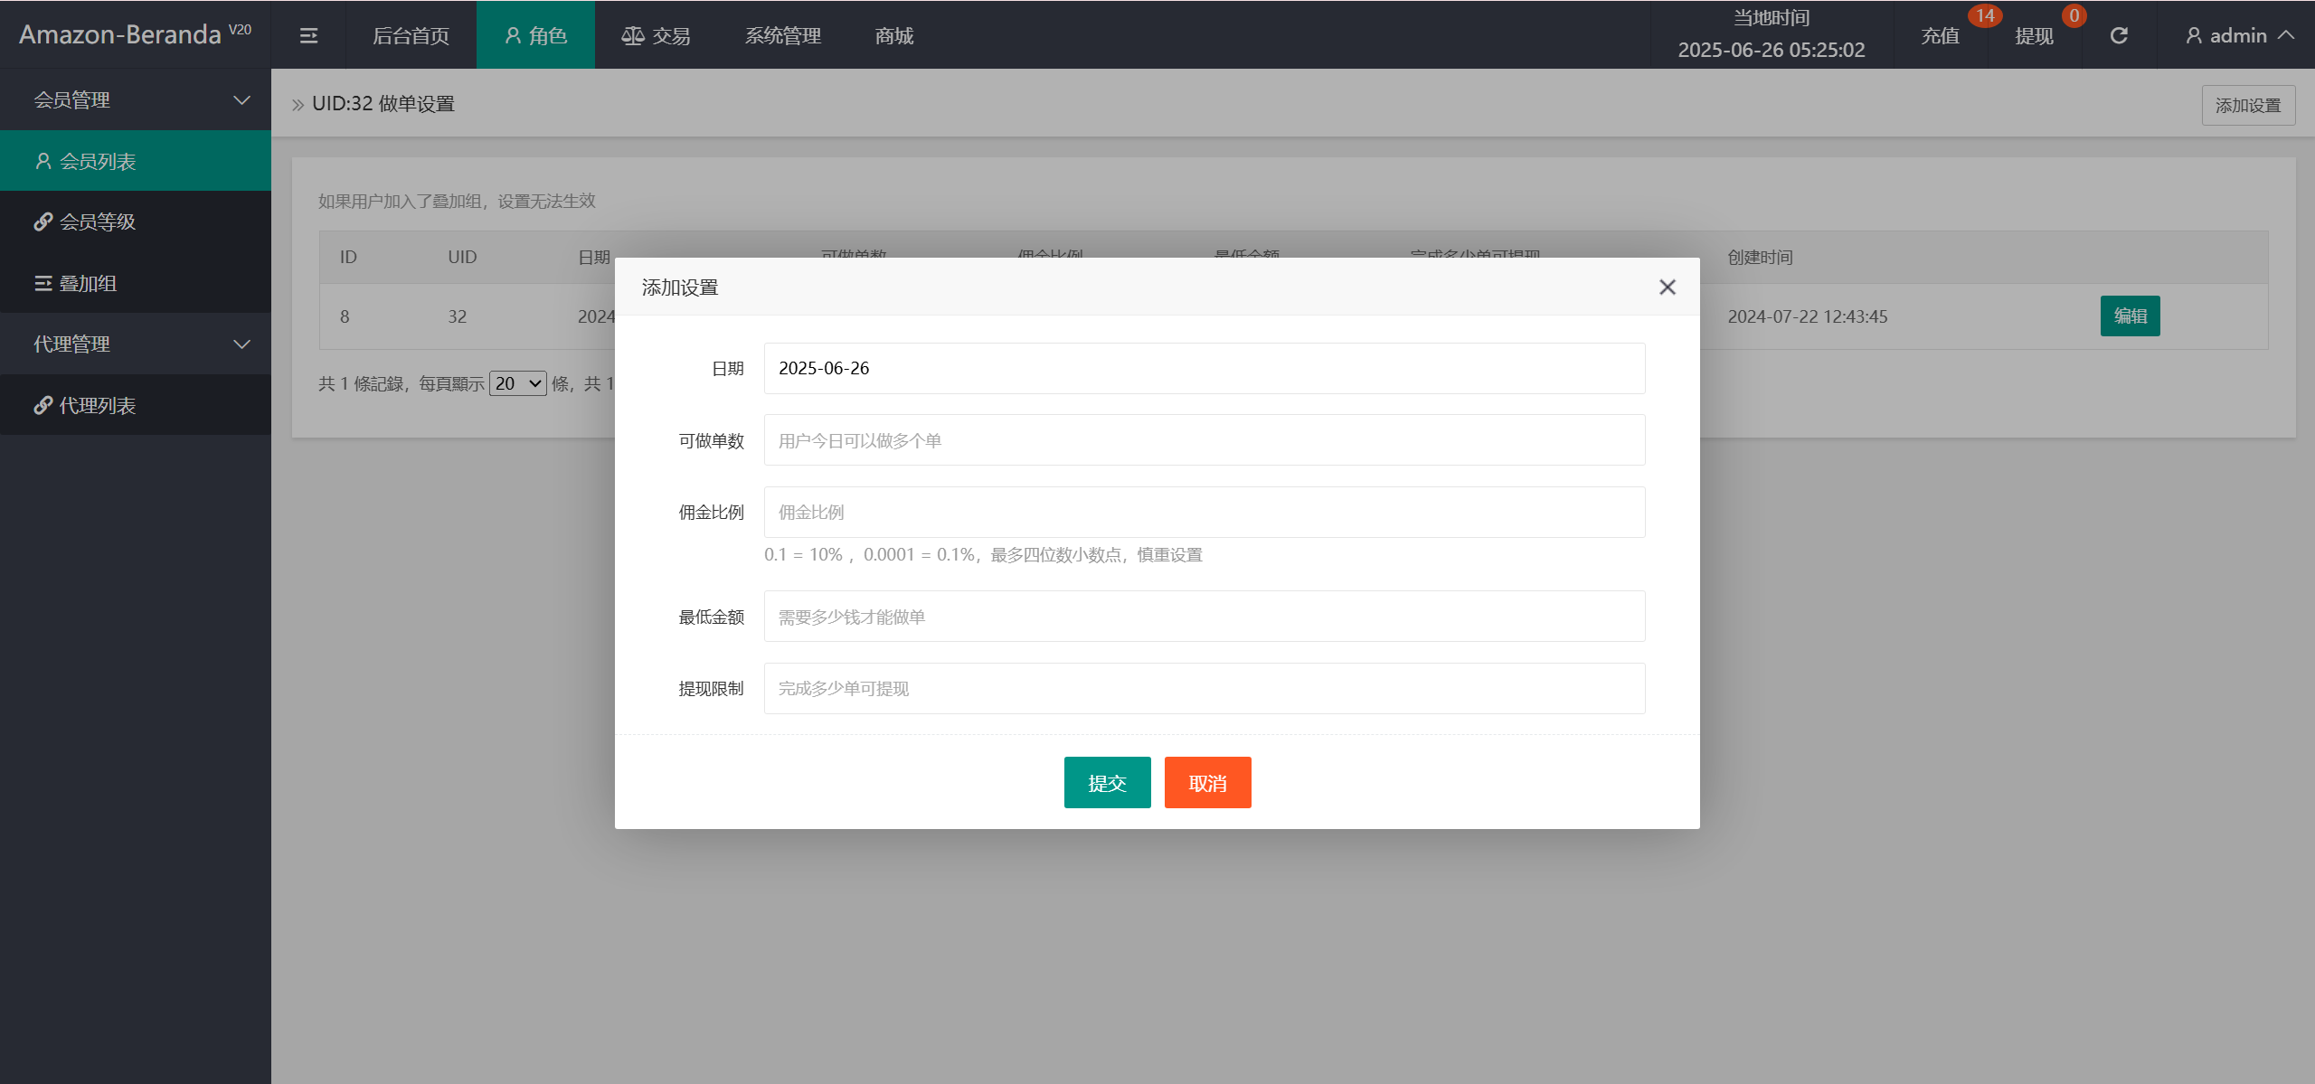
Task: Click the sidebar collapse hamburger icon
Action: 308,35
